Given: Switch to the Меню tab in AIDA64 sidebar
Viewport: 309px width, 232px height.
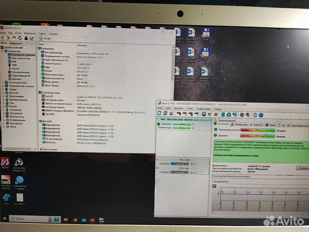Looking at the screenshot, I should click(x=4, y=43).
